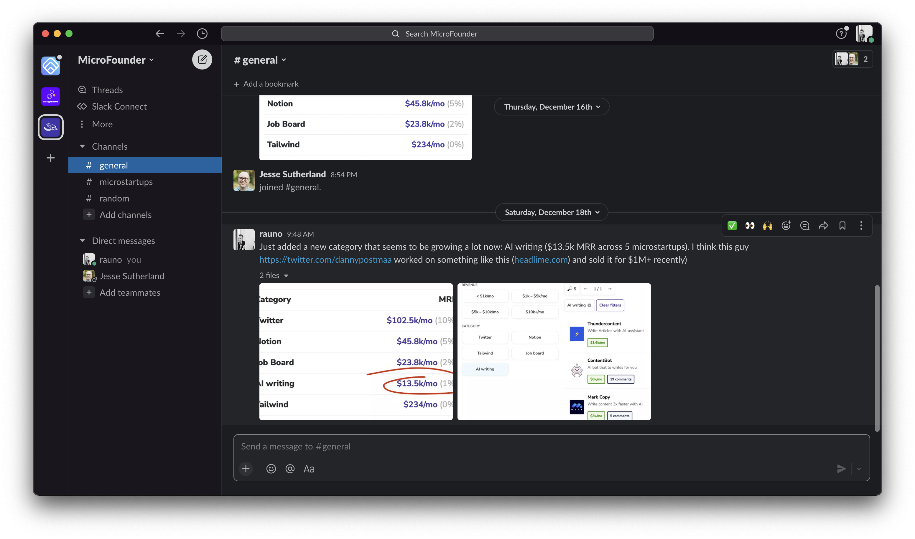React with the raised hands emoji
Screen dimensions: 915x539
coord(767,226)
